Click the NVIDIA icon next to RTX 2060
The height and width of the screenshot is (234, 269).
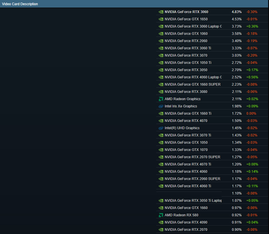coord(161,41)
